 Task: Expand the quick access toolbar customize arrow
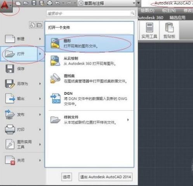138,3
